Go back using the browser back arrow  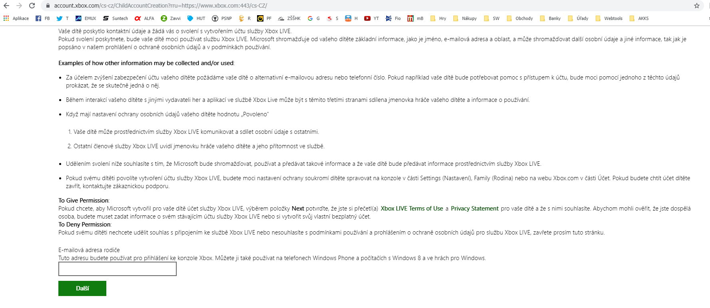pyautogui.click(x=6, y=6)
